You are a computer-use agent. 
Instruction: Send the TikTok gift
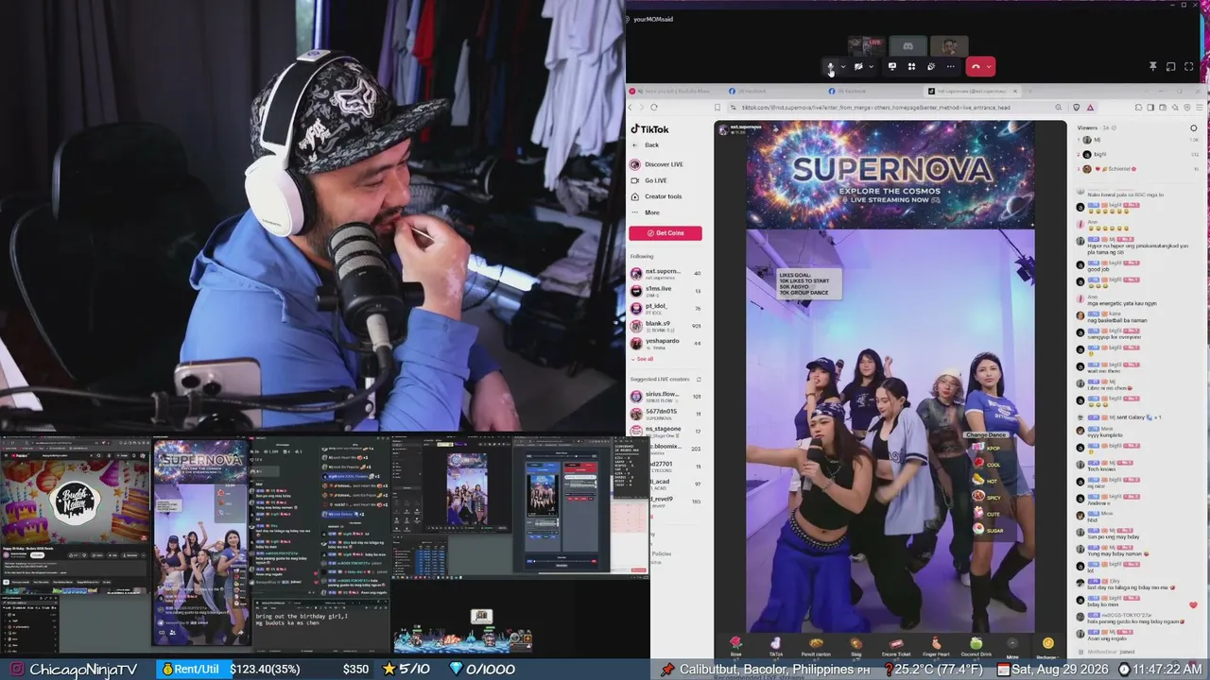pyautogui.click(x=775, y=646)
